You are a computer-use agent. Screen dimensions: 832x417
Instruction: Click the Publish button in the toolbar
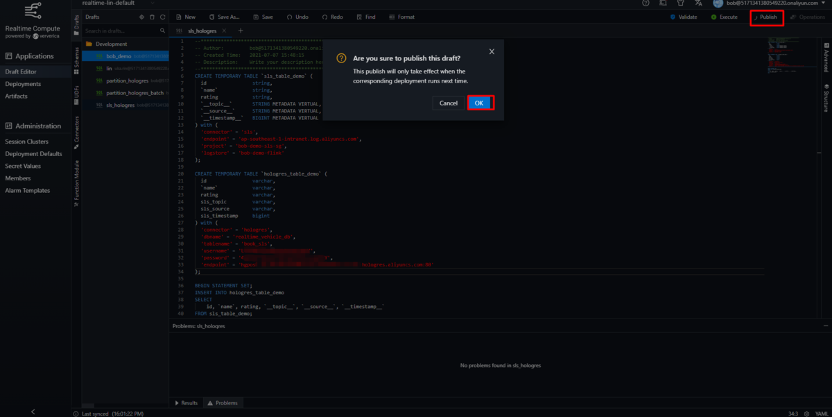(766, 17)
